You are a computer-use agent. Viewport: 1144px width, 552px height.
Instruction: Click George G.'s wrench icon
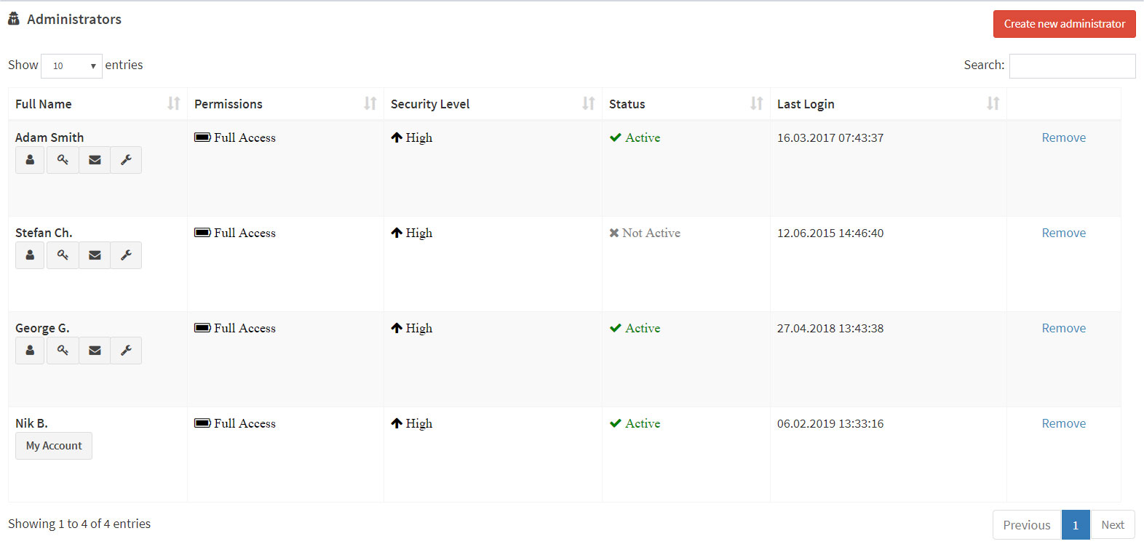[x=126, y=351]
